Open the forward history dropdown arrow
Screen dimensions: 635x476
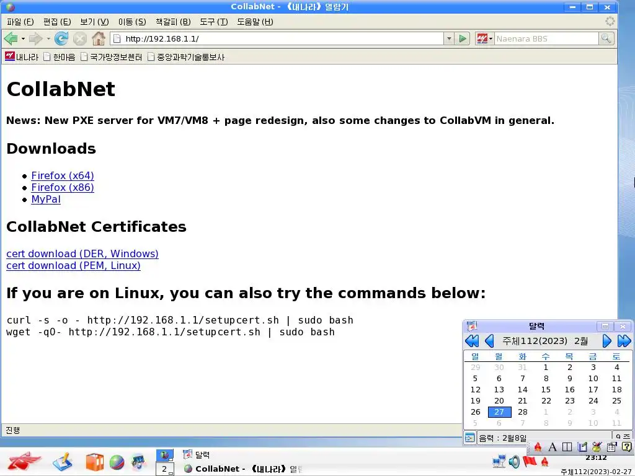[x=48, y=39]
